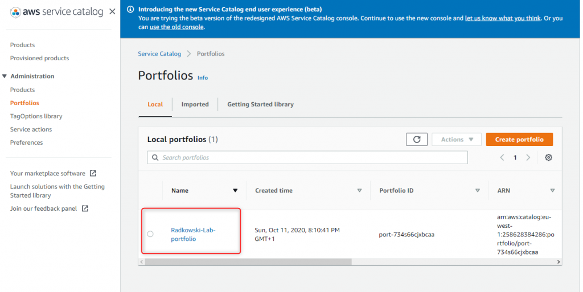Image resolution: width=583 pixels, height=292 pixels.
Task: Open table preferences gear icon
Action: (x=548, y=157)
